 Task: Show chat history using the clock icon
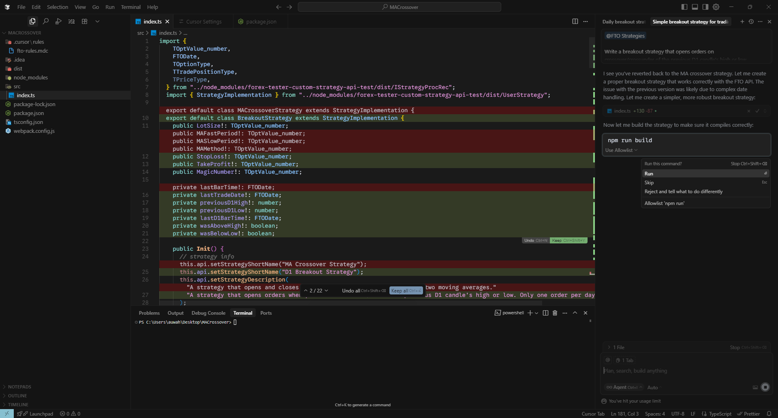(x=751, y=22)
